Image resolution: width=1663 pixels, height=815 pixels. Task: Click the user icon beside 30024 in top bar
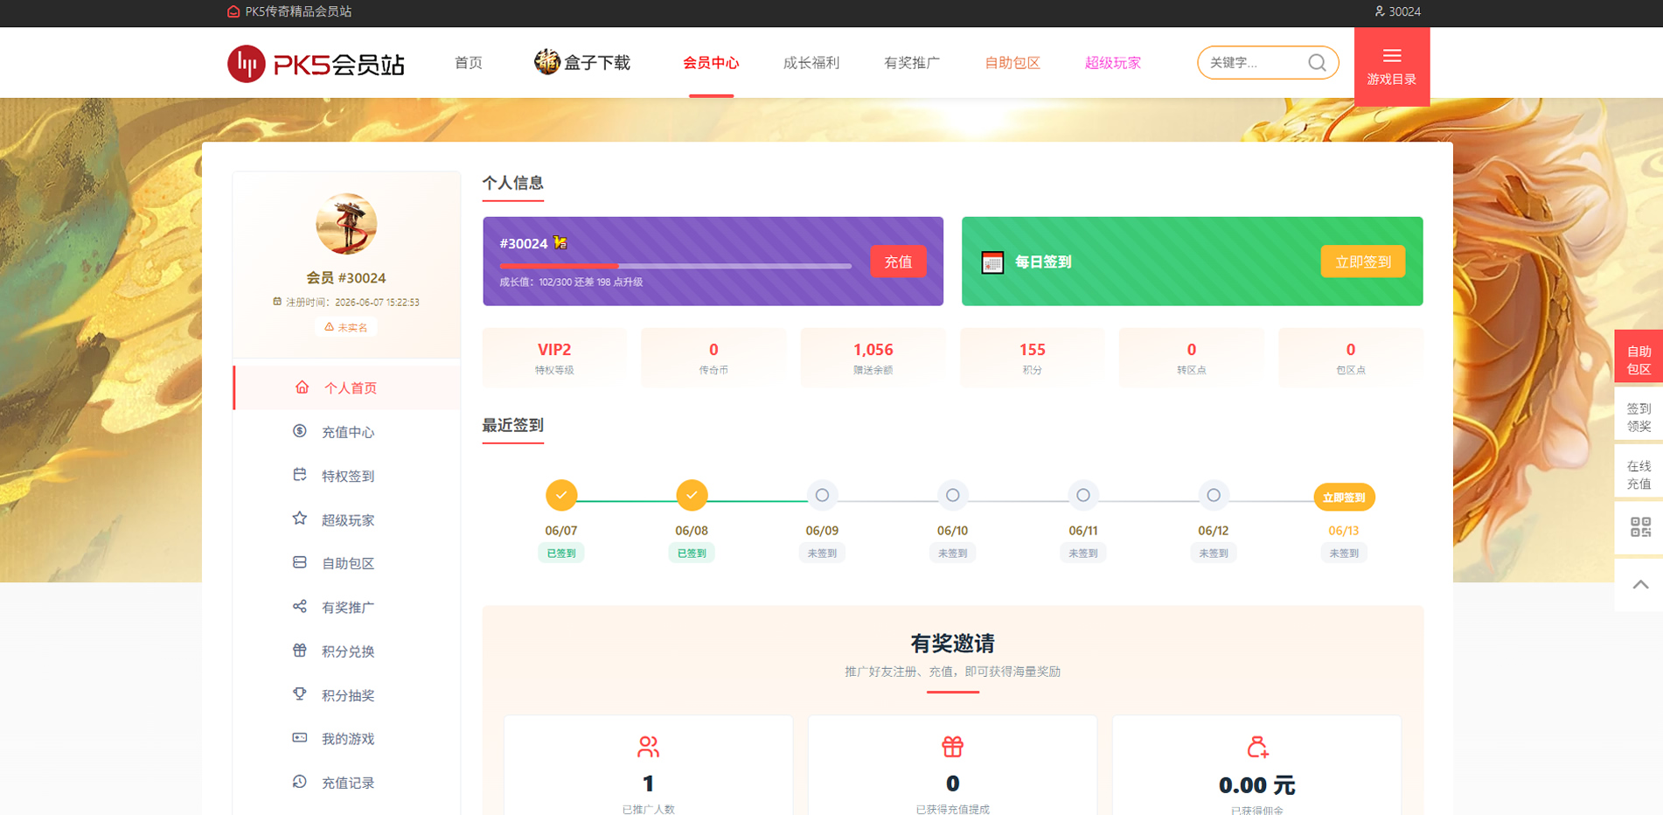click(x=1380, y=11)
